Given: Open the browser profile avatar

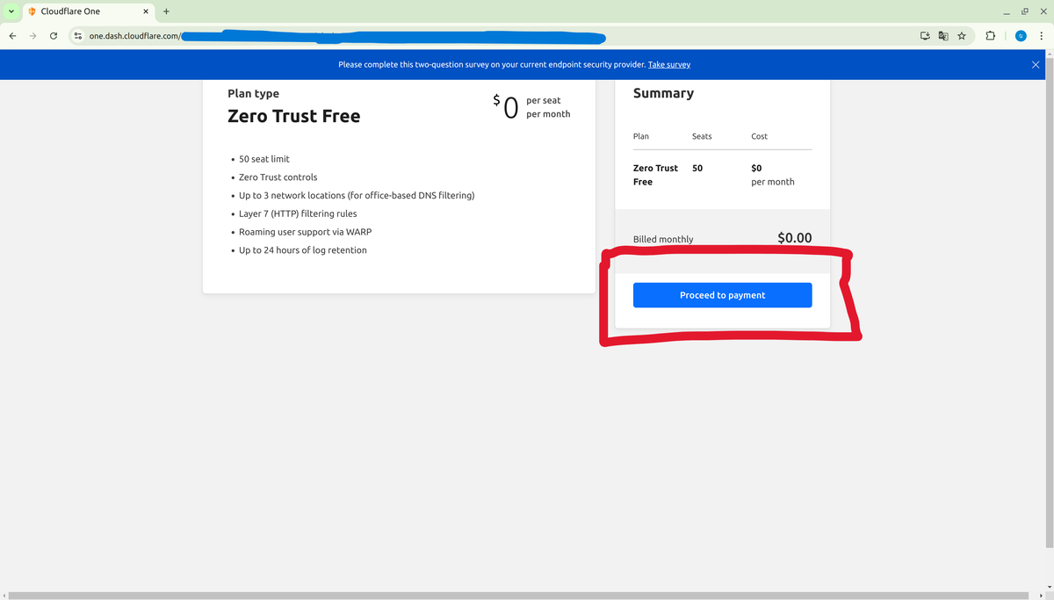Looking at the screenshot, I should 1021,36.
